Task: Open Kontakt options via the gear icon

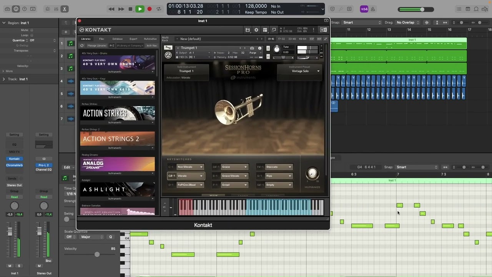Action: point(256,30)
